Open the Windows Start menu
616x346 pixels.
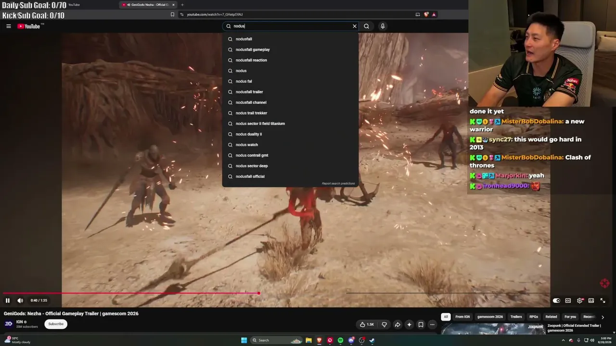point(244,341)
